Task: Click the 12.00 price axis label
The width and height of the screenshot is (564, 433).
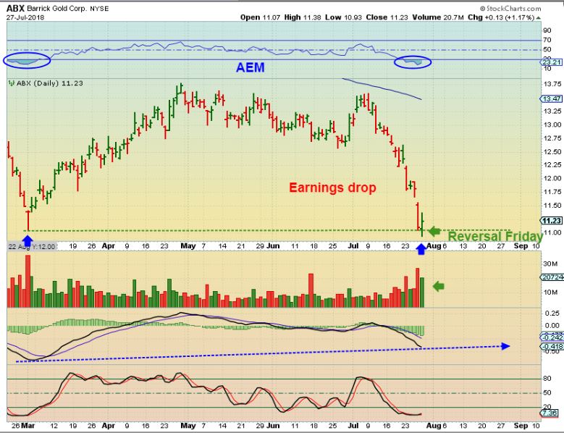Action: click(x=552, y=178)
